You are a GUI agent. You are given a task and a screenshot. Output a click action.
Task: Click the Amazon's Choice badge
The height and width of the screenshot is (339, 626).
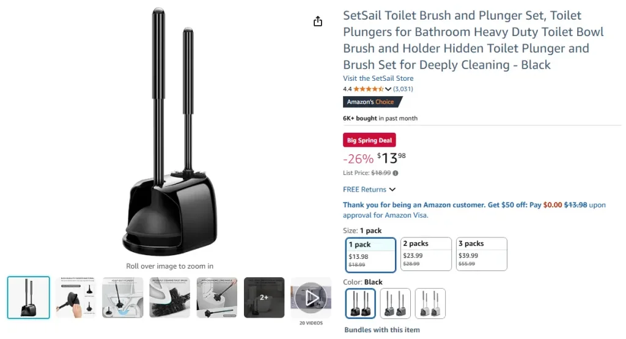(372, 102)
